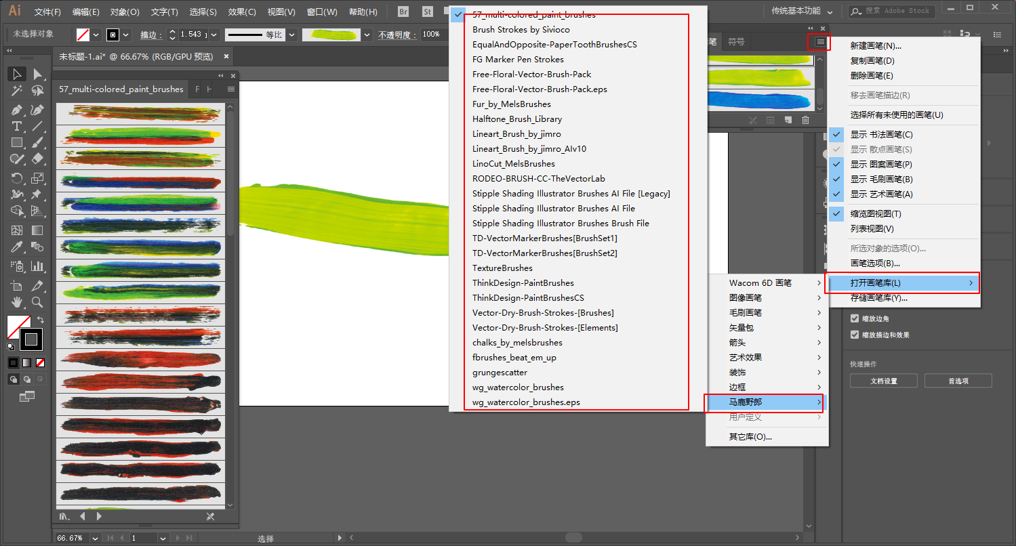This screenshot has height=546, width=1016.
Task: Select the Gradient tool
Action: 37,230
